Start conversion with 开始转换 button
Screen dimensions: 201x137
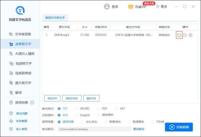pyautogui.click(x=179, y=127)
